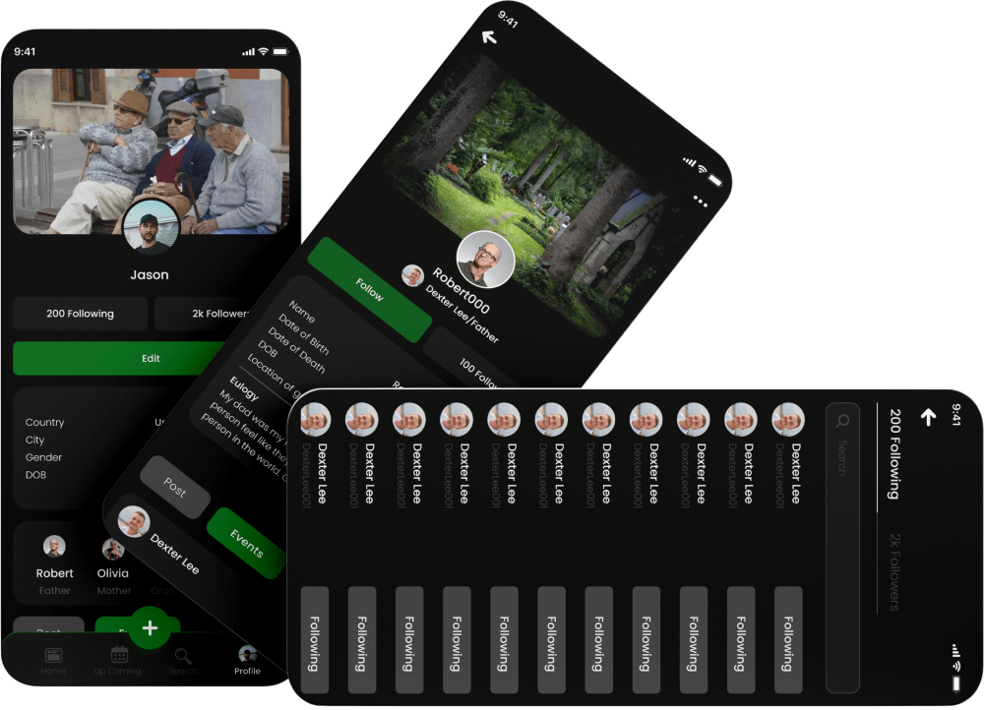Open the three-dots menu on memorial profile

(x=701, y=201)
